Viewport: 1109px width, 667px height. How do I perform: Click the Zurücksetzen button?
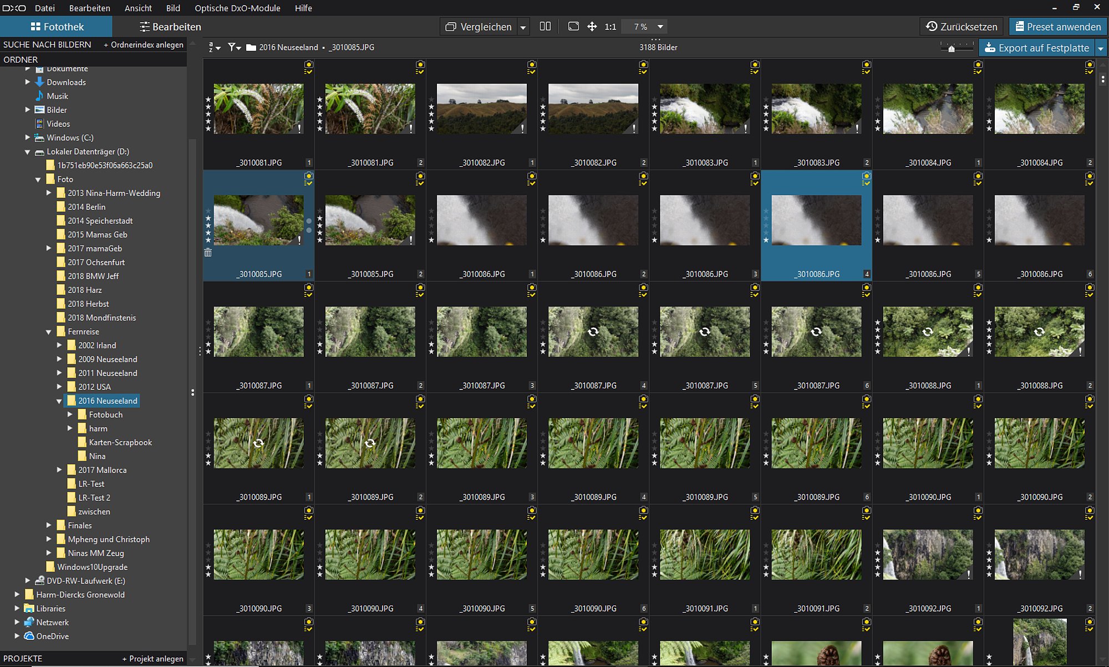click(x=962, y=27)
